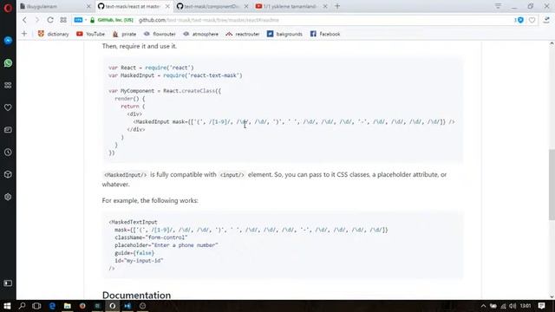555x312 pixels.
Task: Toggle the sidebar panel at bottom of sidebar
Action: (8, 283)
